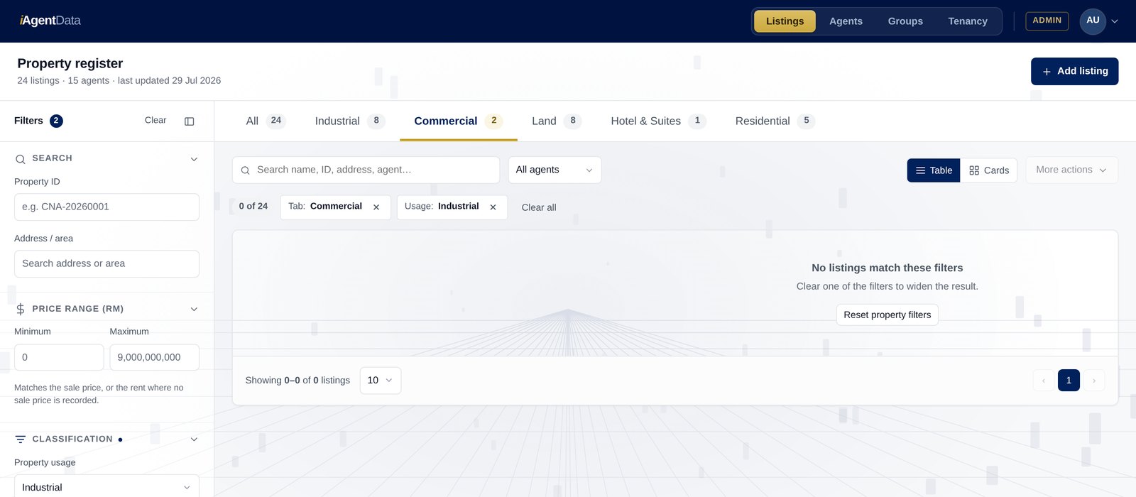Viewport: 1136px width, 497px height.
Task: Change the rows per page dropdown
Action: 381,381
